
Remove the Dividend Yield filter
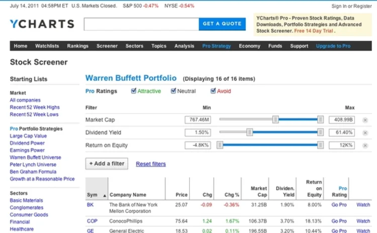coord(365,133)
